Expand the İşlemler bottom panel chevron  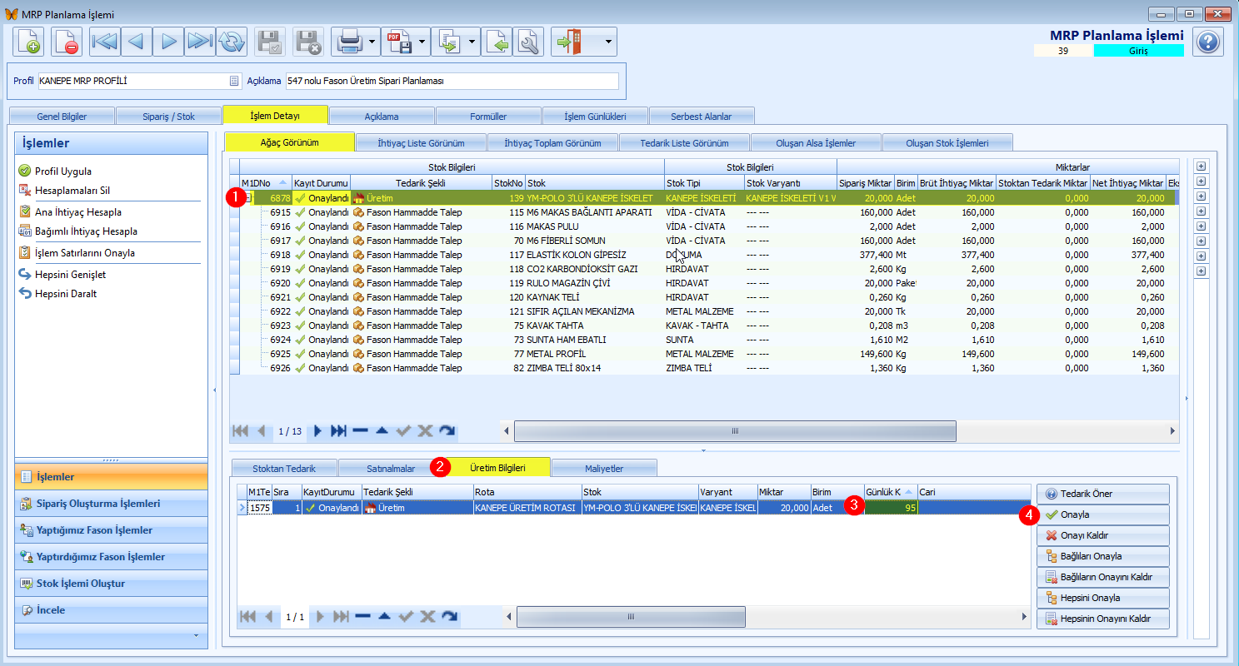(196, 635)
